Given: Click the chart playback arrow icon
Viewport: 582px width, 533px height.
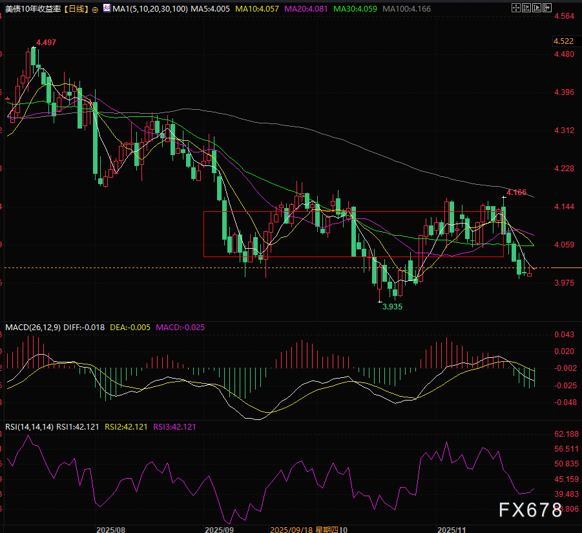Looking at the screenshot, I should (537, 9).
